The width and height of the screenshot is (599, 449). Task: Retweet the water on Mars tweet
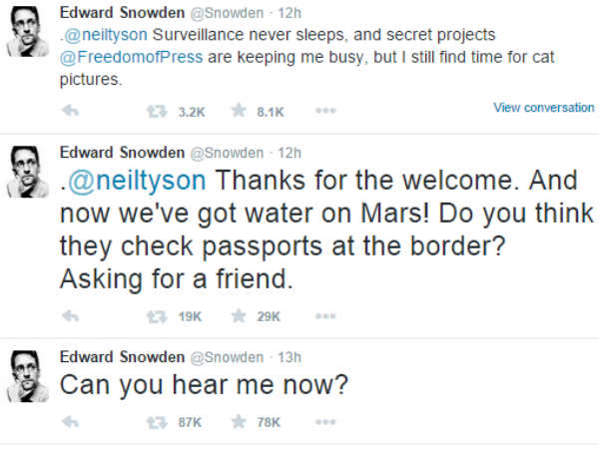[157, 315]
